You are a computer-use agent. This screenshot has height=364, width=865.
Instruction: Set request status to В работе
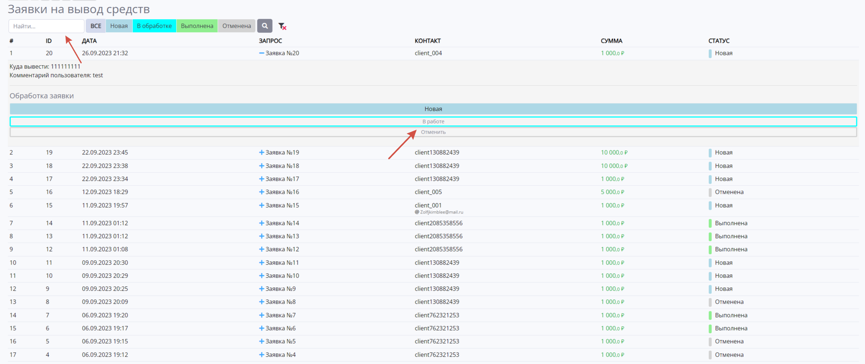433,121
